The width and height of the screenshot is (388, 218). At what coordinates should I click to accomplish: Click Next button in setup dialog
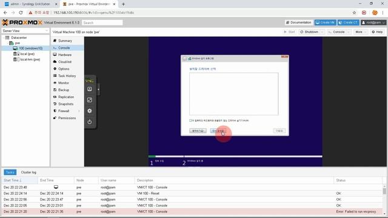tap(279, 131)
